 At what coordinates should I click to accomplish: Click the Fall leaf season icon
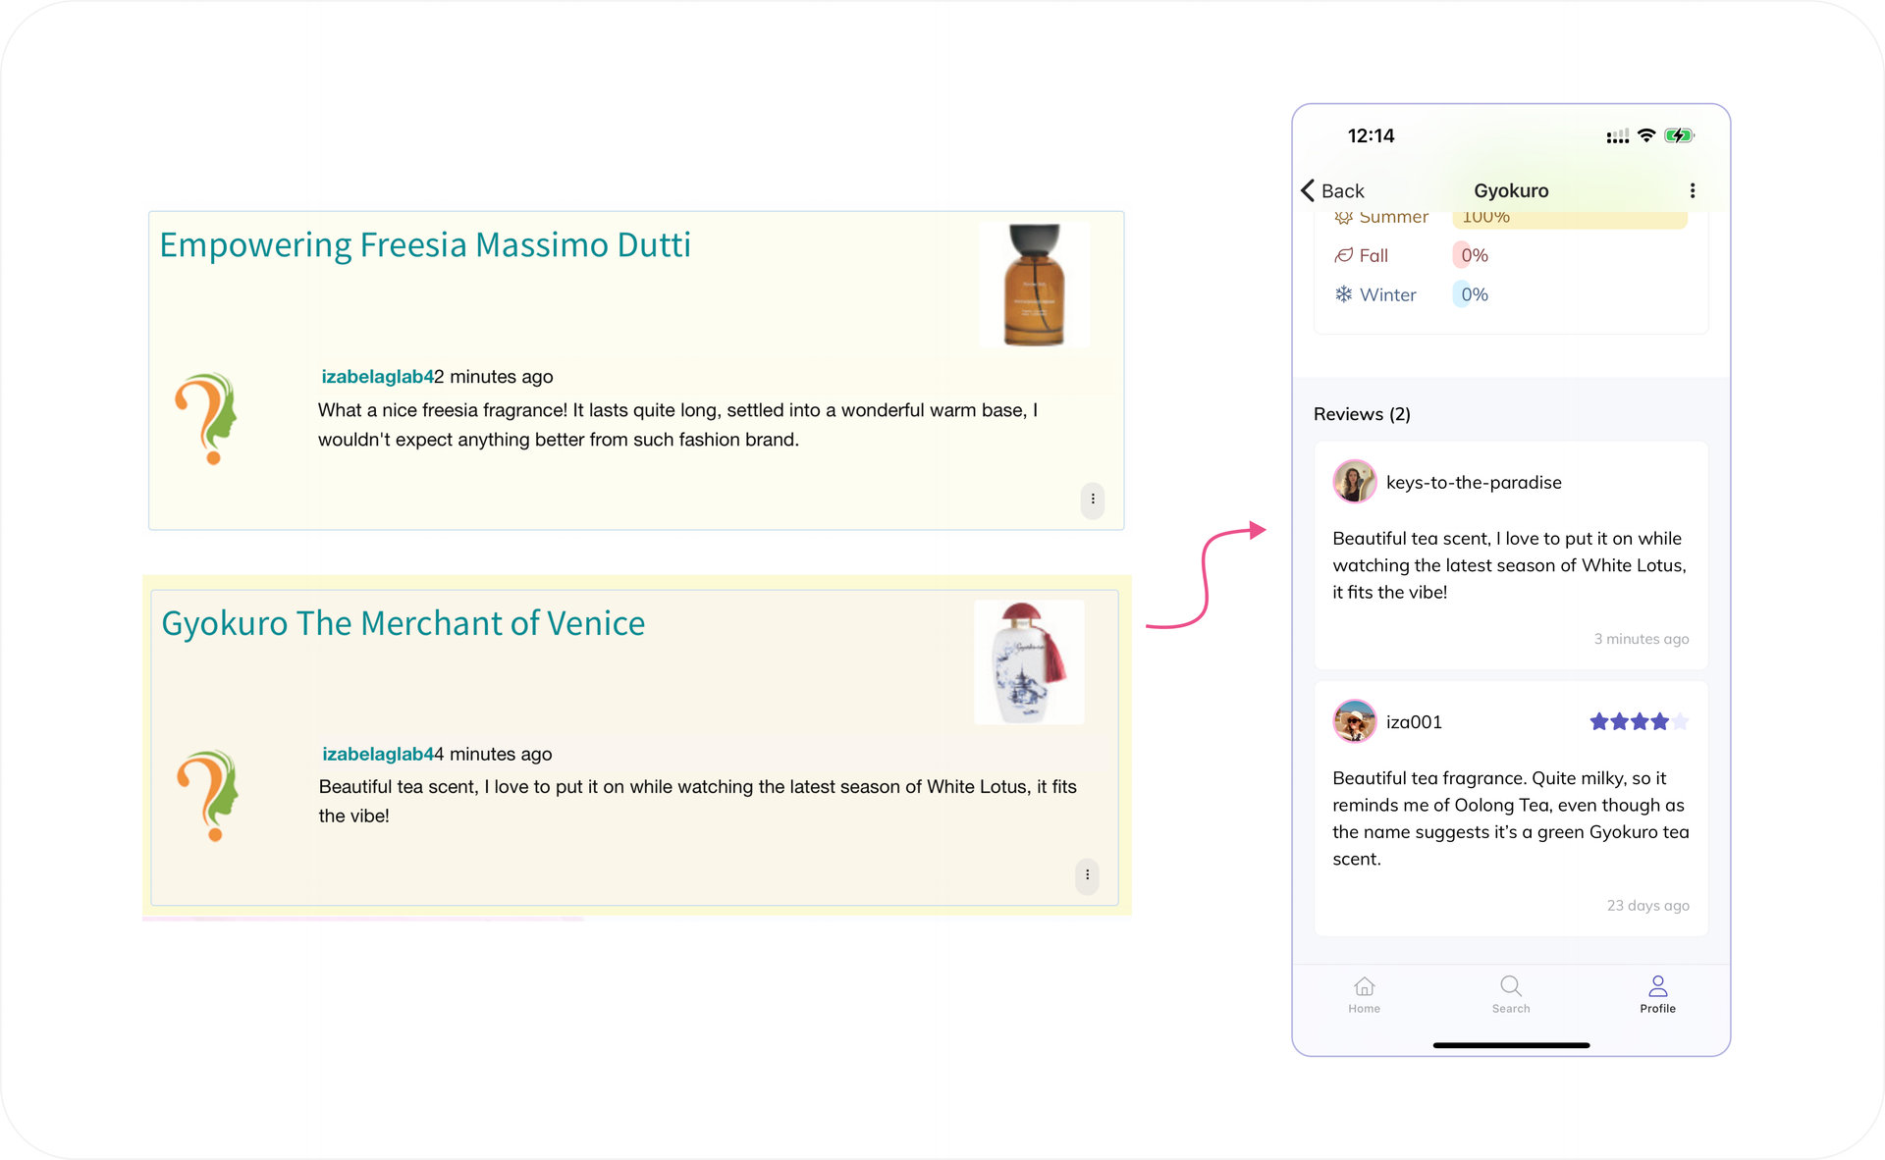pos(1343,255)
